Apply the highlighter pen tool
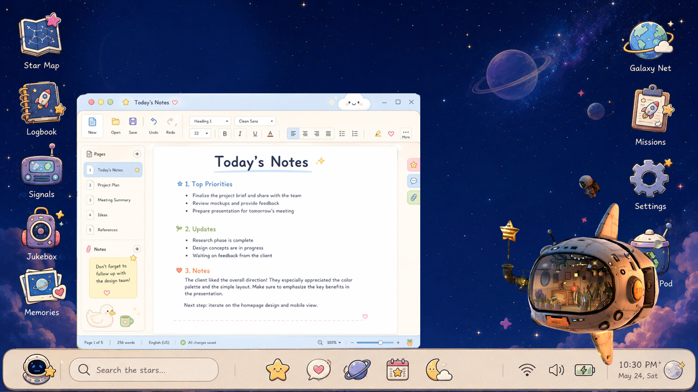 point(378,134)
